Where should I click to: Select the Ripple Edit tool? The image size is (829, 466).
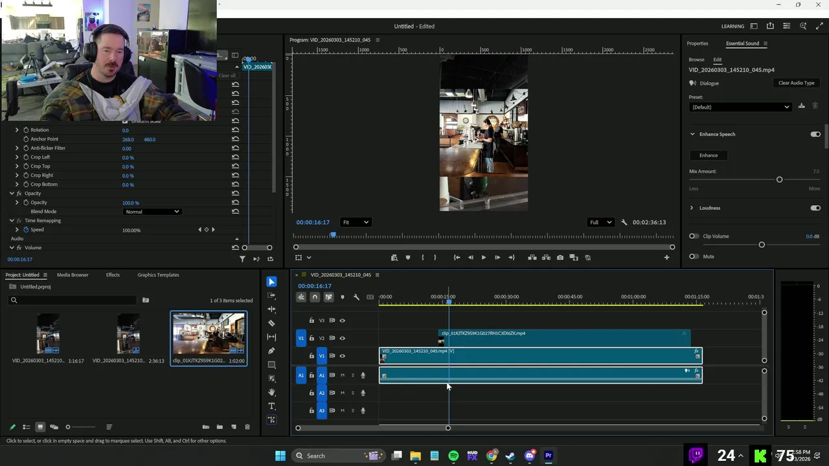click(x=271, y=309)
